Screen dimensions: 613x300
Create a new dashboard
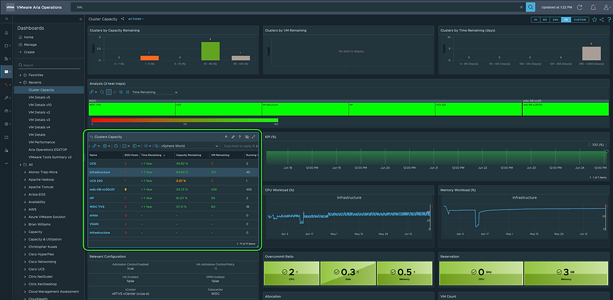tap(26, 52)
